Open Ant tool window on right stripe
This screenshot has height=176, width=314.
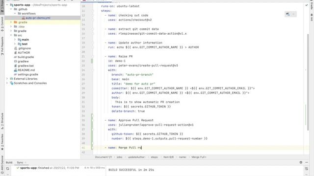pos(312,18)
